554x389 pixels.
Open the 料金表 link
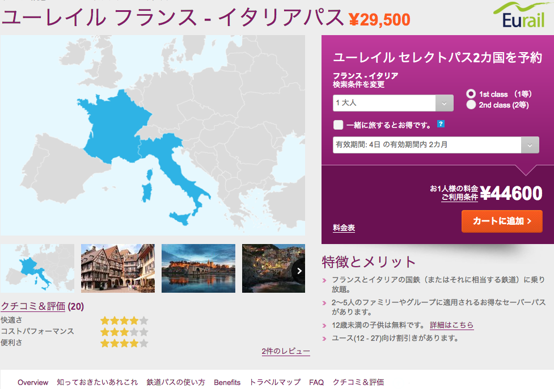[344, 228]
